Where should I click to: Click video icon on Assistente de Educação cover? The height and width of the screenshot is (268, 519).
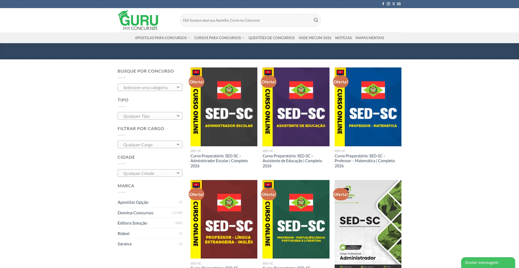pyautogui.click(x=268, y=72)
